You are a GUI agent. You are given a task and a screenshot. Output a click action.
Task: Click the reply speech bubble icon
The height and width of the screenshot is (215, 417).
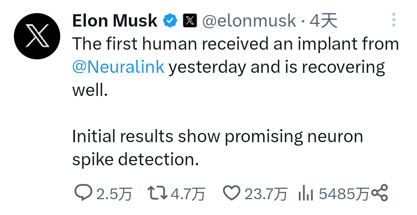83,192
